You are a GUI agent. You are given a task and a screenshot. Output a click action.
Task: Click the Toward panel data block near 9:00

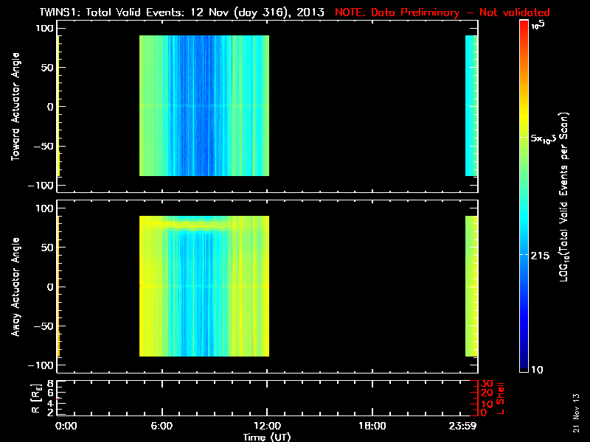pyautogui.click(x=204, y=105)
